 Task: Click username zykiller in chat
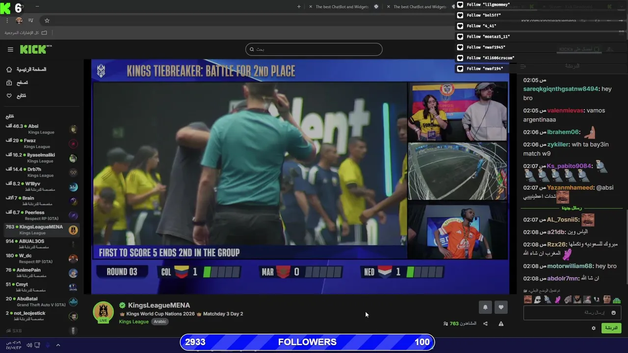click(x=558, y=144)
